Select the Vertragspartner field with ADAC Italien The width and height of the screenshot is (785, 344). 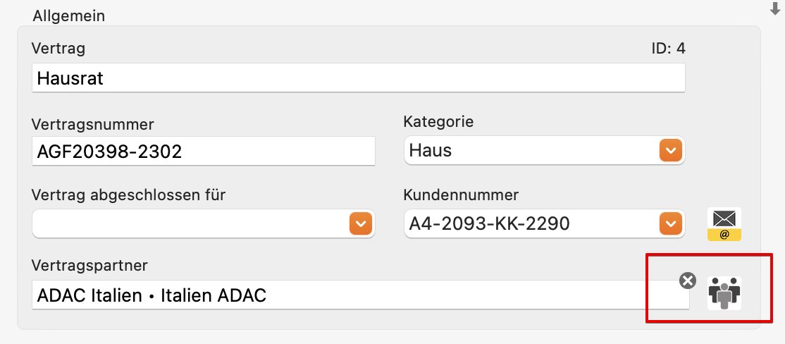(361, 295)
